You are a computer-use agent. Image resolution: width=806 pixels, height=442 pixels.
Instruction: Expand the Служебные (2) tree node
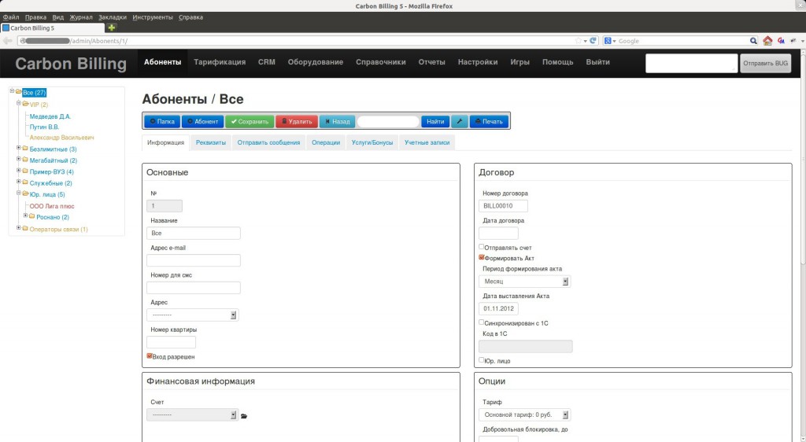(x=19, y=182)
